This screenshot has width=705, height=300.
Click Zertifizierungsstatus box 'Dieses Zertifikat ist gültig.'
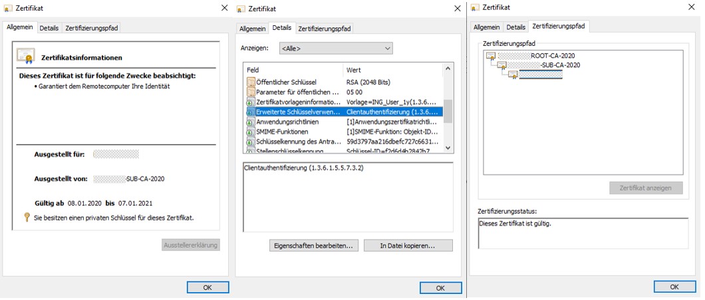583,233
